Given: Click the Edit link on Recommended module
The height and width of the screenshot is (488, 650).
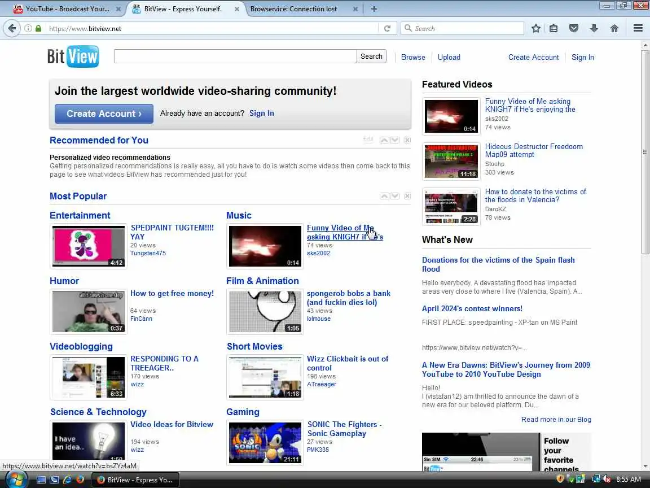Looking at the screenshot, I should (x=368, y=140).
